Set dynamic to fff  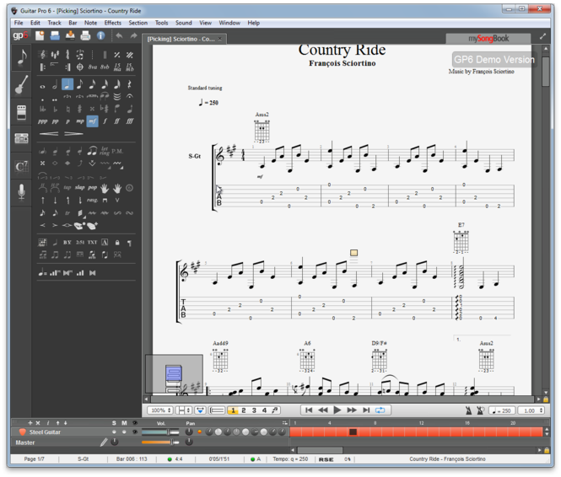click(130, 121)
